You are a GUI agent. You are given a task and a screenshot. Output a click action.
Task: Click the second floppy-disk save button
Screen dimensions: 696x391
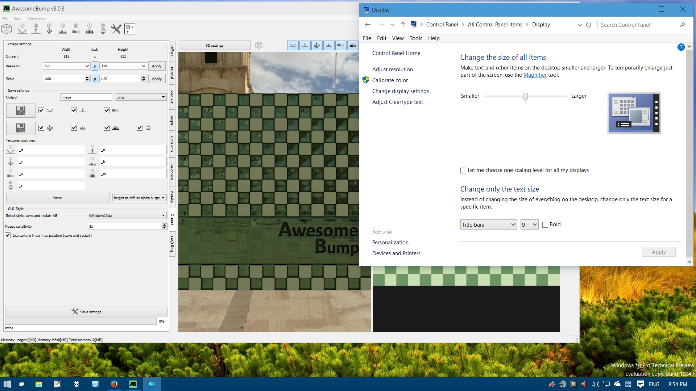coord(21,128)
